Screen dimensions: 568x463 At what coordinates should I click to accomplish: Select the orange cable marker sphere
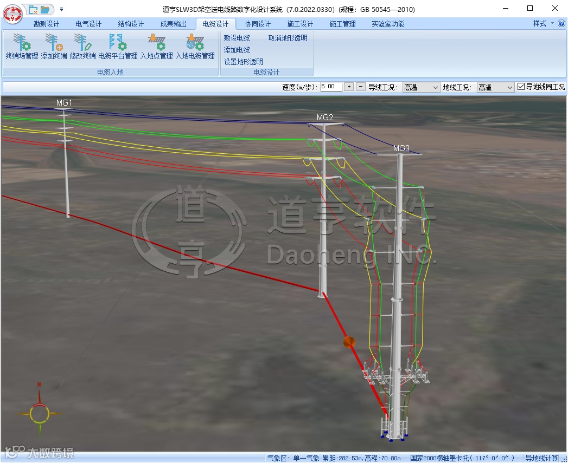pyautogui.click(x=349, y=342)
